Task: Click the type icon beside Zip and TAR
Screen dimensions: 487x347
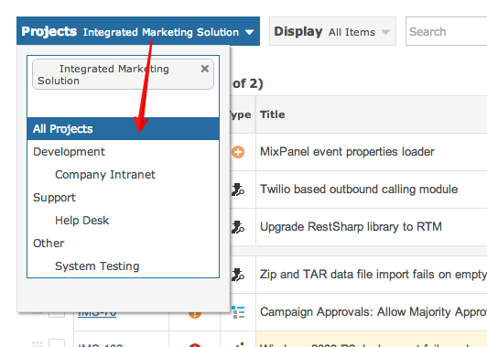Action: (x=238, y=275)
